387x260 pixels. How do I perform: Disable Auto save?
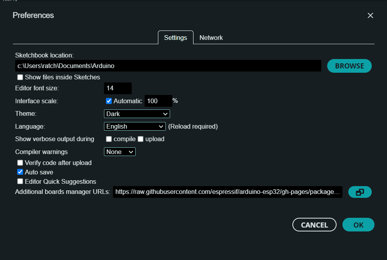tap(20, 172)
